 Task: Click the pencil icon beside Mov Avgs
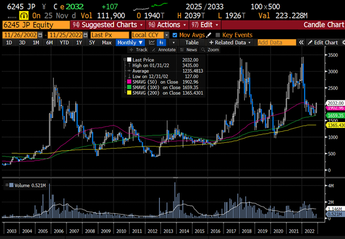209,35
